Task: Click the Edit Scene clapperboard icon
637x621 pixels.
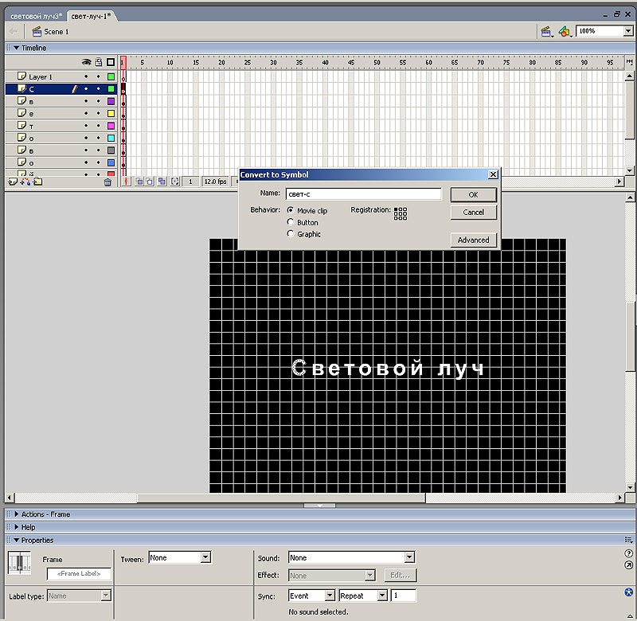Action: [547, 31]
